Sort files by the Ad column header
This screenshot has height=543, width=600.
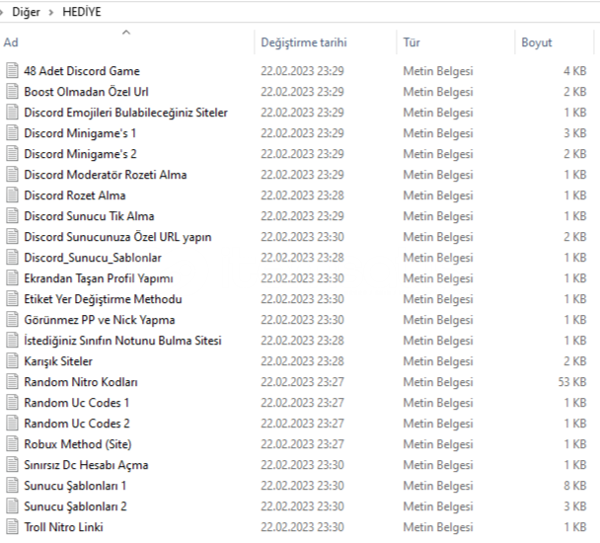point(11,42)
